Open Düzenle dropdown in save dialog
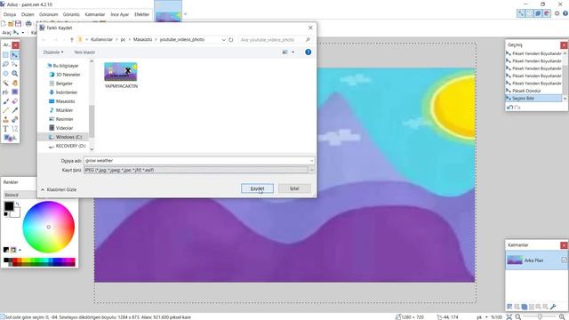The height and width of the screenshot is (320, 569). tap(53, 52)
